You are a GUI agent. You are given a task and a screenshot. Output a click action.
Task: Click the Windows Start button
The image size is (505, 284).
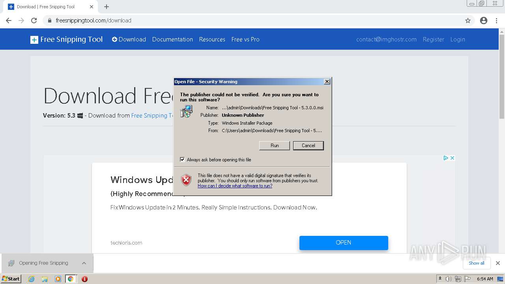(11, 279)
